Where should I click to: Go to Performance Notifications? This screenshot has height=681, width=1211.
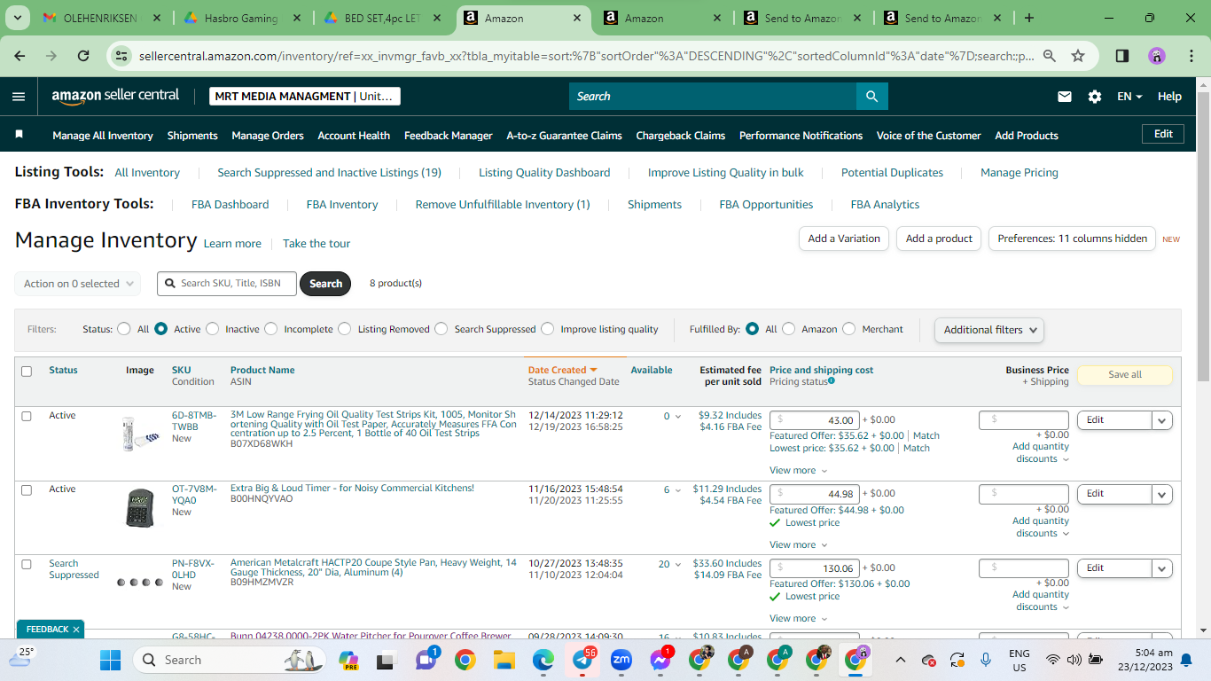[801, 136]
